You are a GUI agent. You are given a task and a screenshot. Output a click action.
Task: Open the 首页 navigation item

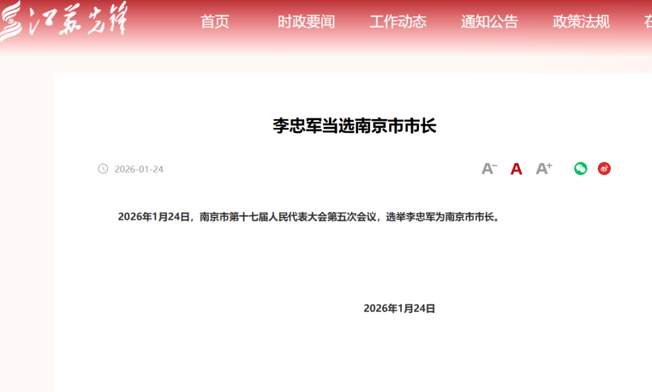click(215, 22)
